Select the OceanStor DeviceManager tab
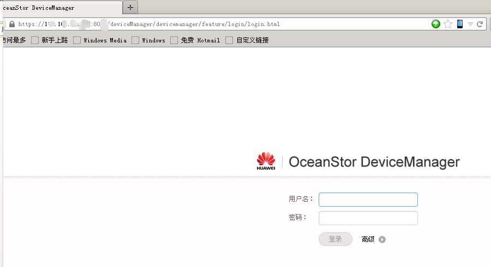The image size is (491, 267). coord(61,8)
